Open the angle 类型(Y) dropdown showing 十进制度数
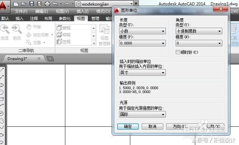 [199, 31]
